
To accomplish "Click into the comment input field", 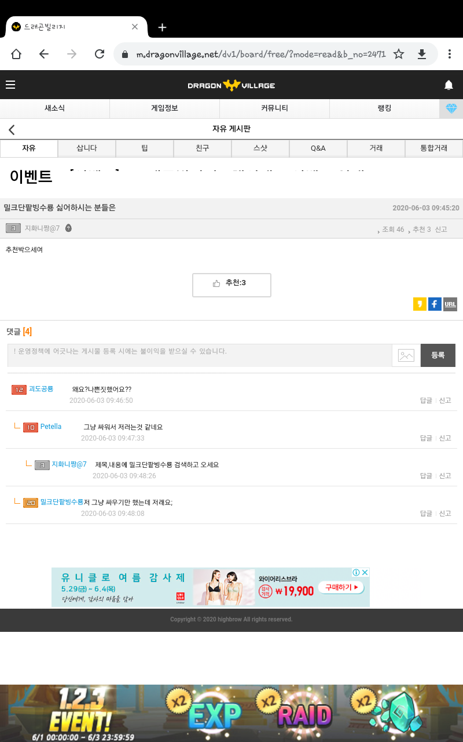I will 200,355.
